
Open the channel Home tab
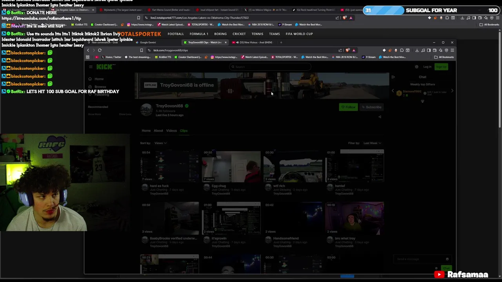pos(146,131)
